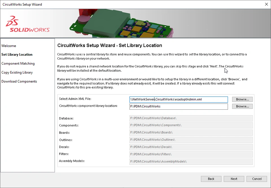
Task: Select the Set Library Location step
Action: (x=17, y=55)
